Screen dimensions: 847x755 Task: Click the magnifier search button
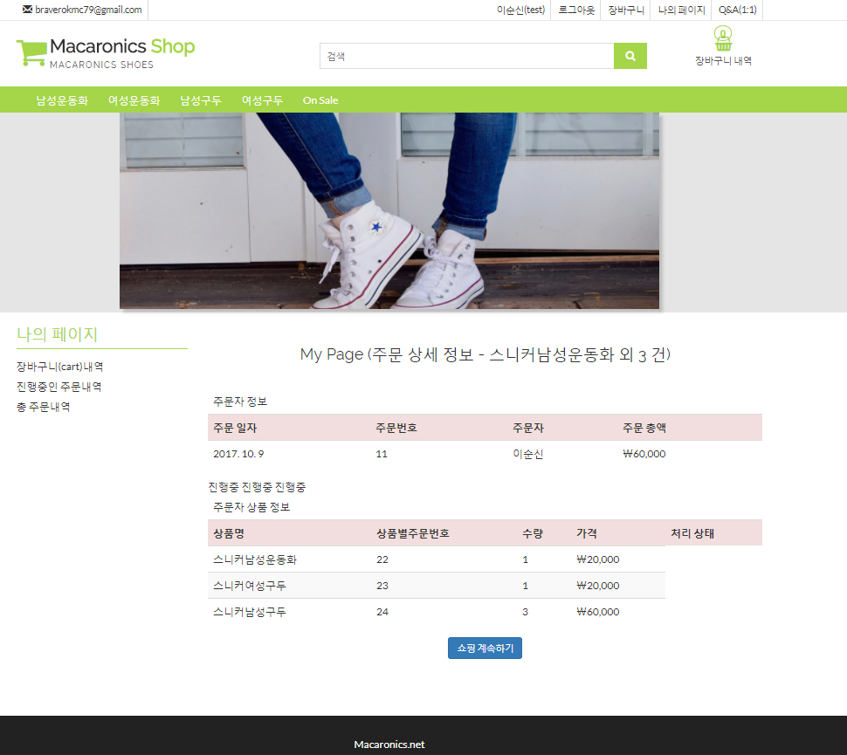coord(630,56)
